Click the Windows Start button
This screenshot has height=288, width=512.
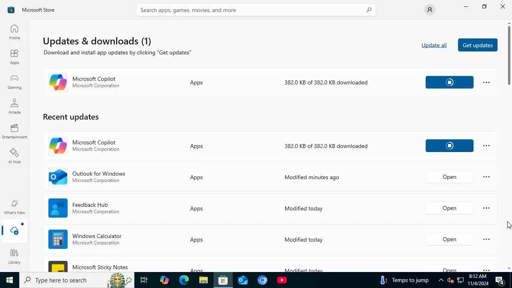click(10, 280)
